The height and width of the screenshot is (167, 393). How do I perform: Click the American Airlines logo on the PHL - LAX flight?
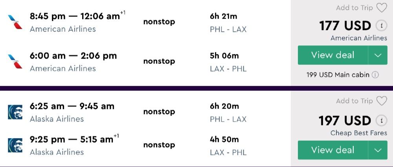15,22
